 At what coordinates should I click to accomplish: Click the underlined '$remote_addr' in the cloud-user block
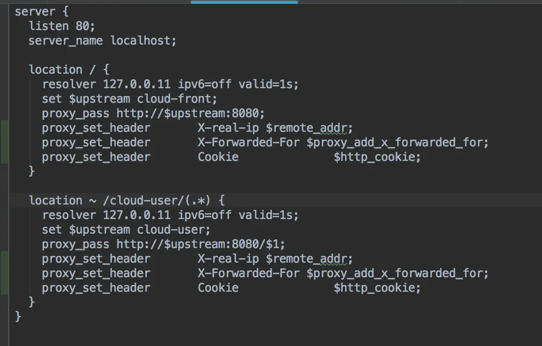(x=306, y=259)
